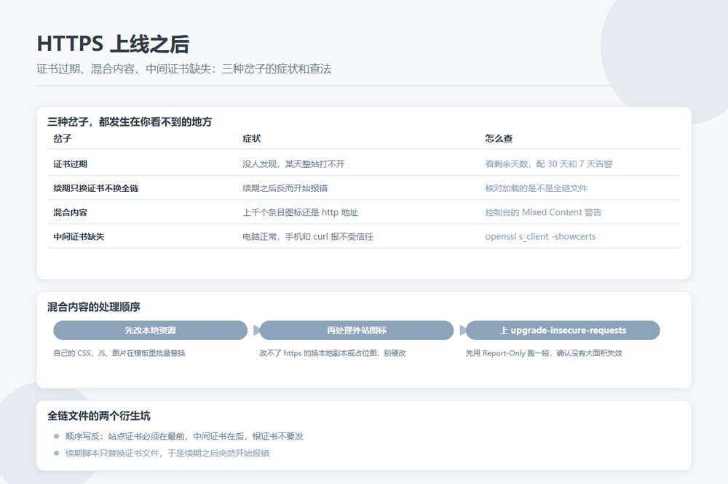The image size is (728, 484).
Task: Select the "证书过期" table cell
Action: pyautogui.click(x=70, y=164)
